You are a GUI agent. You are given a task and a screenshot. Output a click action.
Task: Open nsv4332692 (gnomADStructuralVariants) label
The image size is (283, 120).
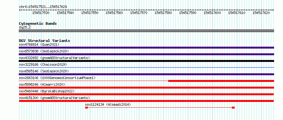[54, 58]
